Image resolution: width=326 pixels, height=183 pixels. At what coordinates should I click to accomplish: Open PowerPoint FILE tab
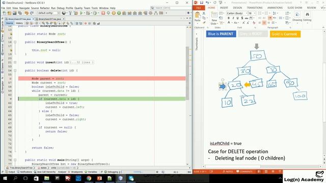(x=199, y=8)
